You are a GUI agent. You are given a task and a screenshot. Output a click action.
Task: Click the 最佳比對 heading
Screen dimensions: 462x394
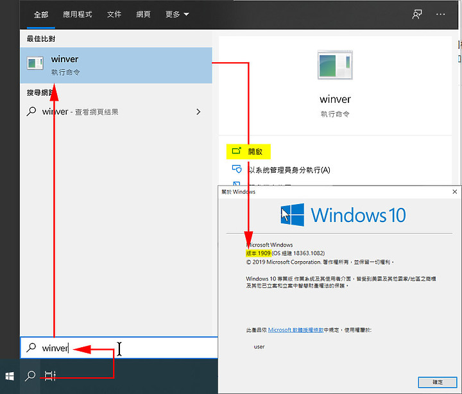click(41, 39)
